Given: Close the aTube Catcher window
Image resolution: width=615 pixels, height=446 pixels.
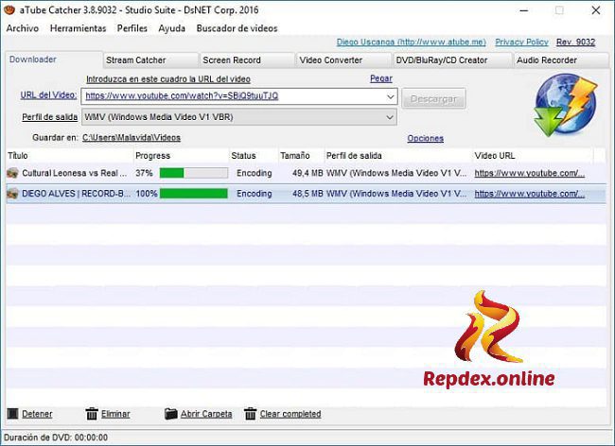Looking at the screenshot, I should pyautogui.click(x=596, y=10).
